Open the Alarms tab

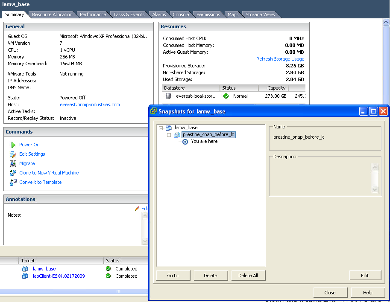pos(159,15)
